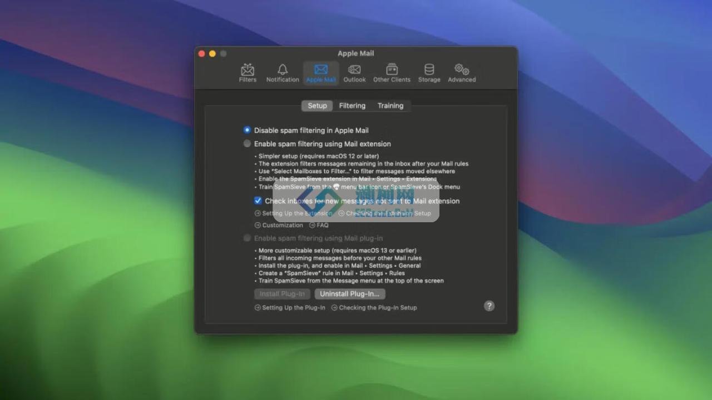Open the FAQ help link
The width and height of the screenshot is (712, 400).
pyautogui.click(x=319, y=225)
